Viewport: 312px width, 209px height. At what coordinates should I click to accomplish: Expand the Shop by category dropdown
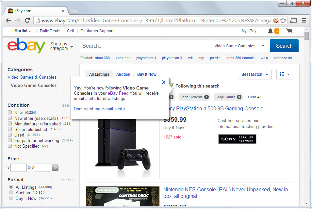click(x=62, y=46)
